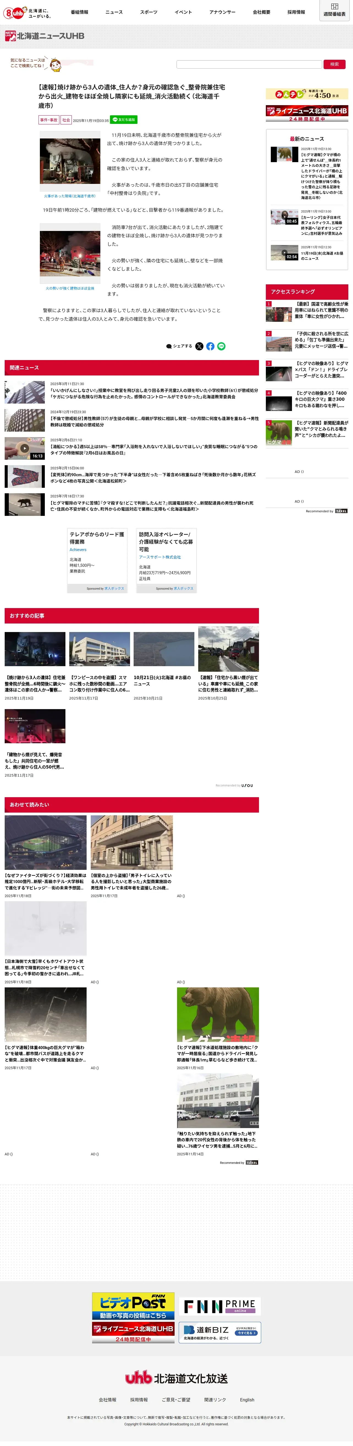The image size is (353, 1446).
Task: Open the FNN PRIME online banner
Action: coord(220,1306)
